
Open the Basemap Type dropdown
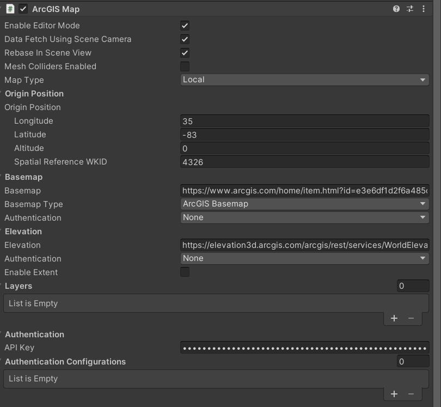(304, 204)
